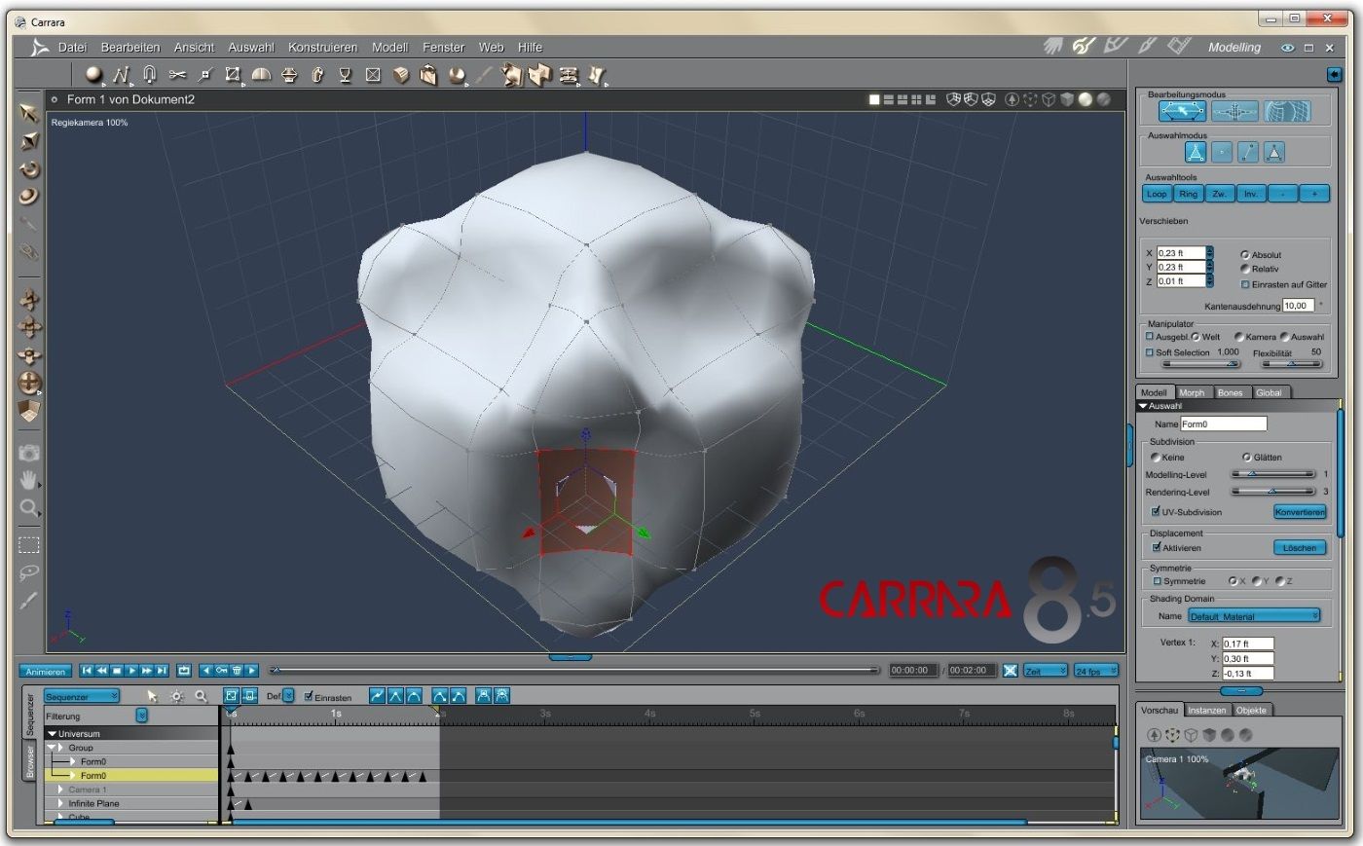Click the scissors cut tool in toolbar

177,74
